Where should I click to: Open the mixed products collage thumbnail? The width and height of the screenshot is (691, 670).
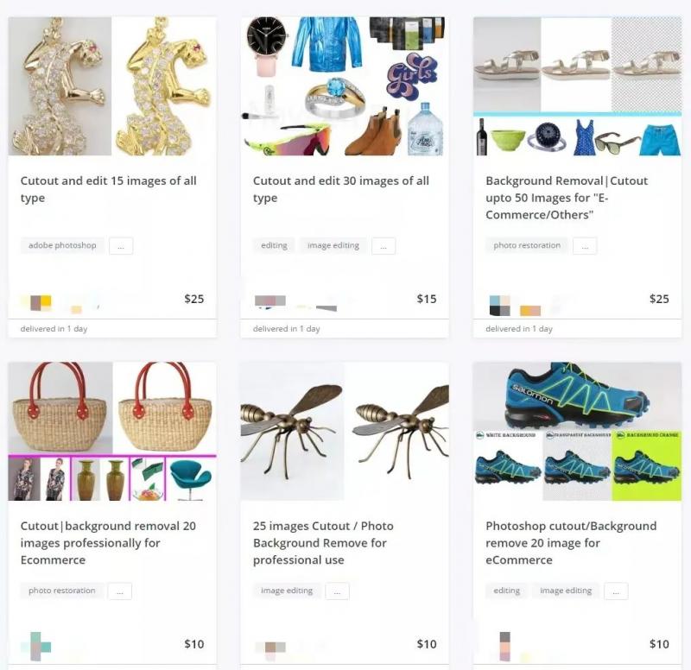pos(345,86)
